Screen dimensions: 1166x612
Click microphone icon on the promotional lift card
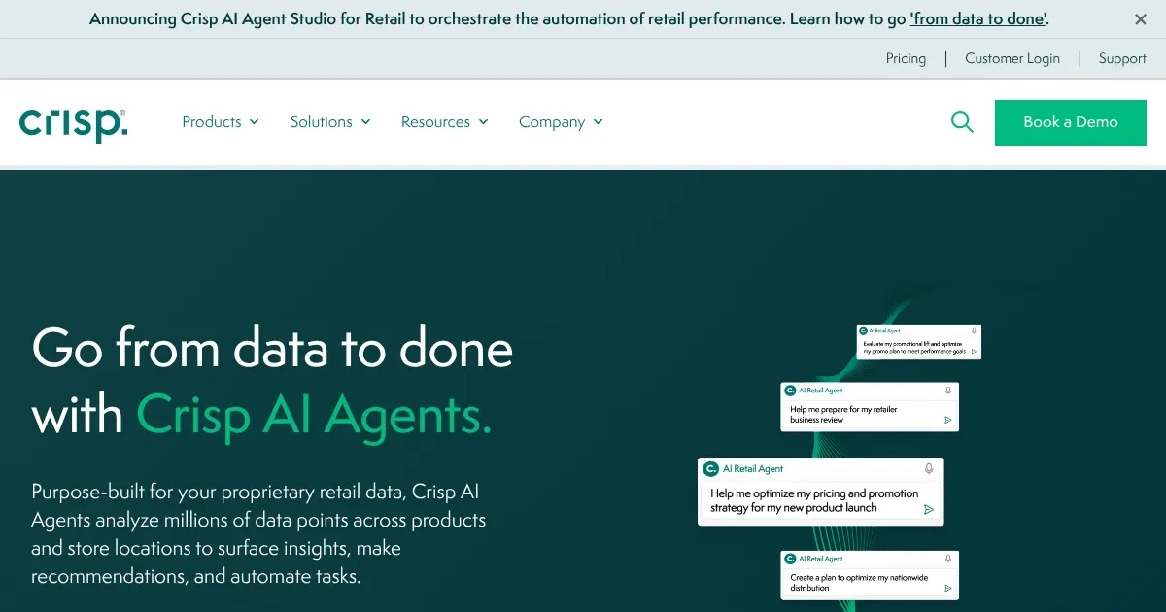(x=974, y=331)
